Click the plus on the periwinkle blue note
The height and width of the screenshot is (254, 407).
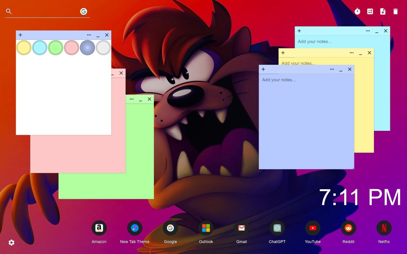[x=263, y=69]
